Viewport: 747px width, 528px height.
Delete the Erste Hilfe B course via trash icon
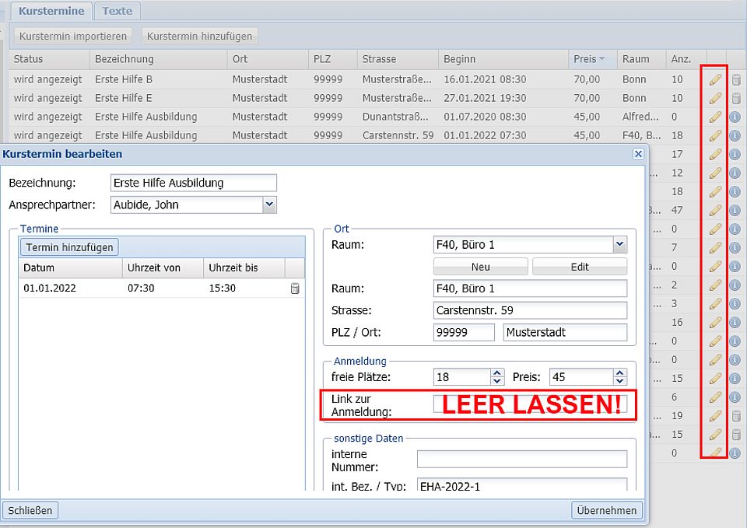[735, 79]
